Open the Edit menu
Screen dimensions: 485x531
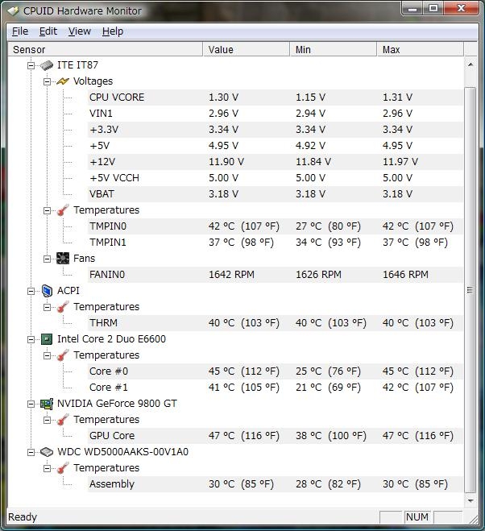pos(48,31)
